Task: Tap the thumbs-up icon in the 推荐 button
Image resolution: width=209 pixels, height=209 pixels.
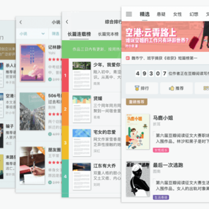Action: 171,88
